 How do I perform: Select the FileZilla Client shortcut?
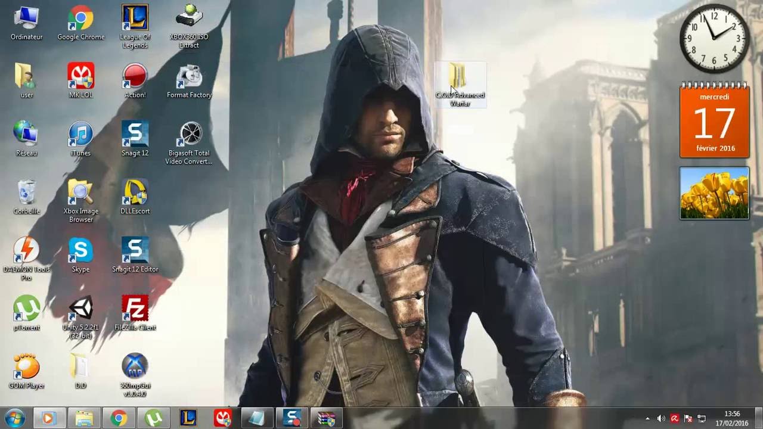(135, 314)
